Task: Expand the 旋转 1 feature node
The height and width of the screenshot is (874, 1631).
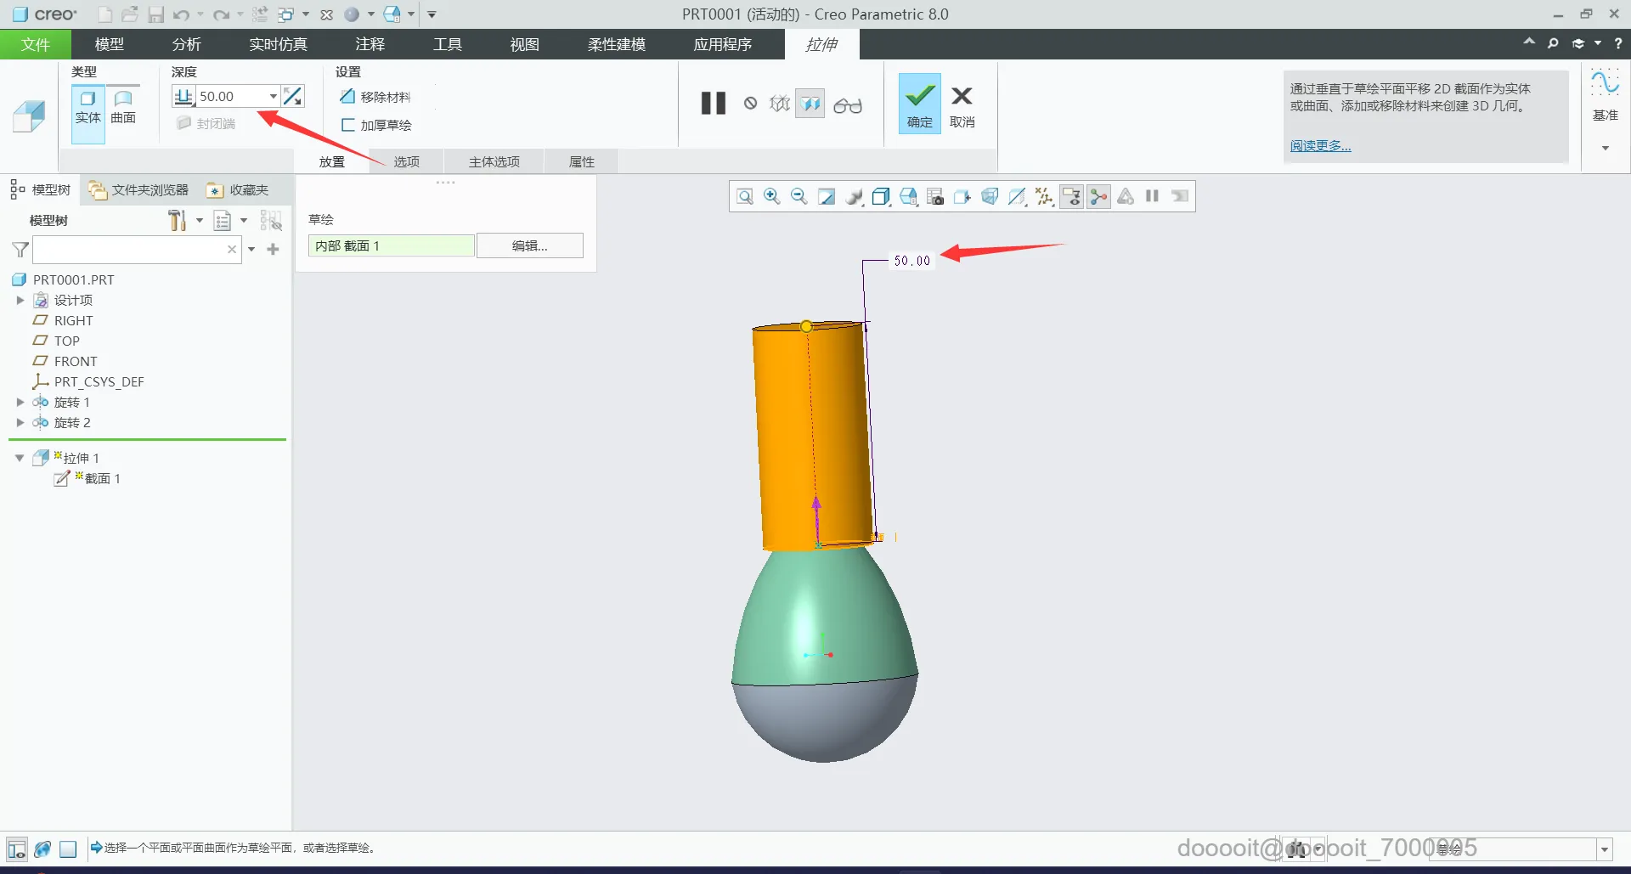Action: (20, 402)
